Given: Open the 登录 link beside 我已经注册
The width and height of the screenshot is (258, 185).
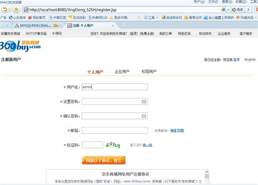Looking at the screenshot, I should (236, 60).
